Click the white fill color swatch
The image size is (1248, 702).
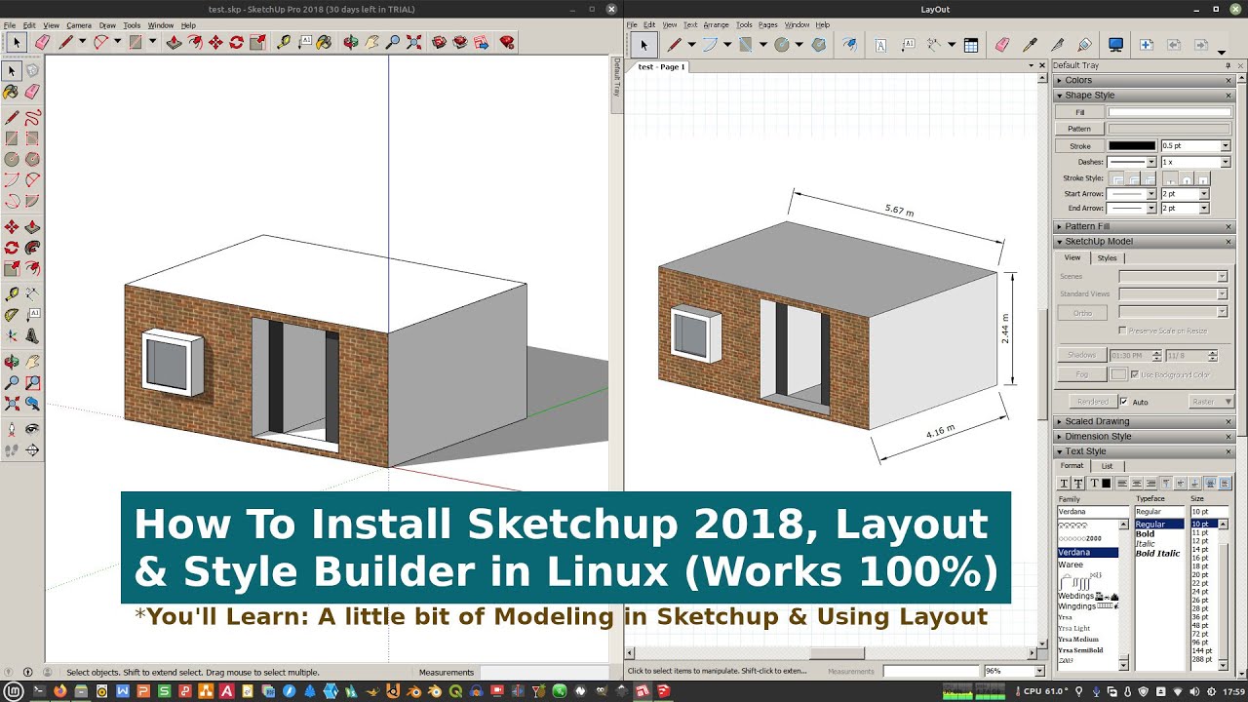pyautogui.click(x=1169, y=112)
